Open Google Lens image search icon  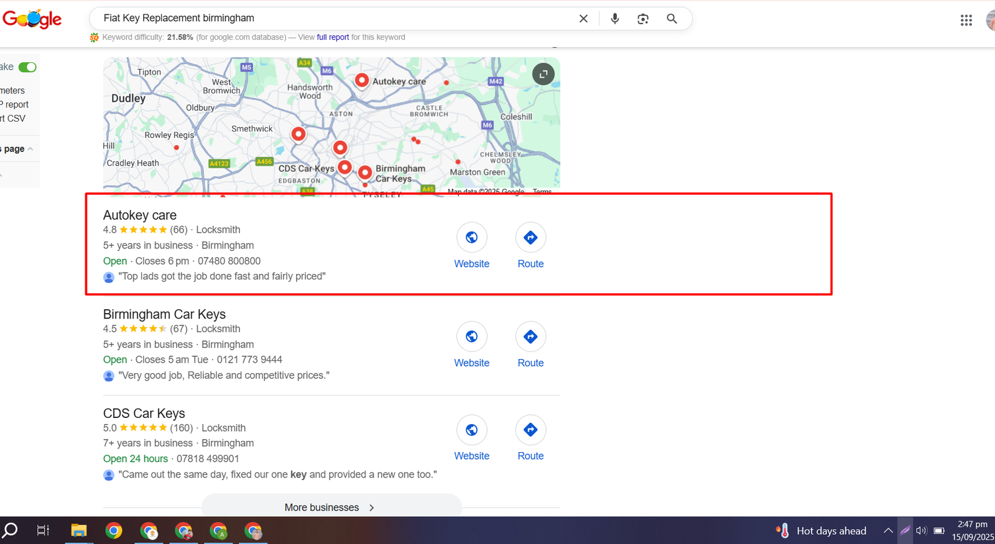pyautogui.click(x=643, y=19)
